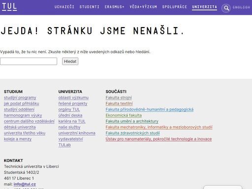
Task: Open the studijní programy link
Action: (20, 97)
